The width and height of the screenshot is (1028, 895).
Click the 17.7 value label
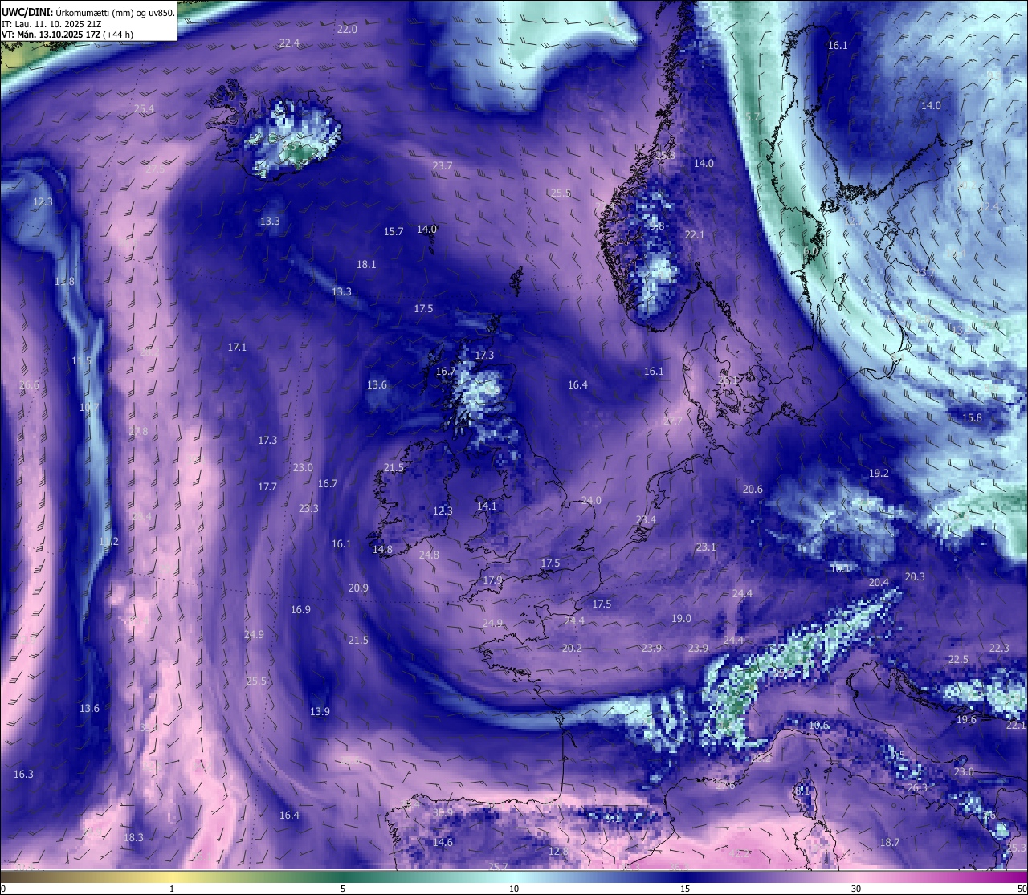click(x=267, y=486)
